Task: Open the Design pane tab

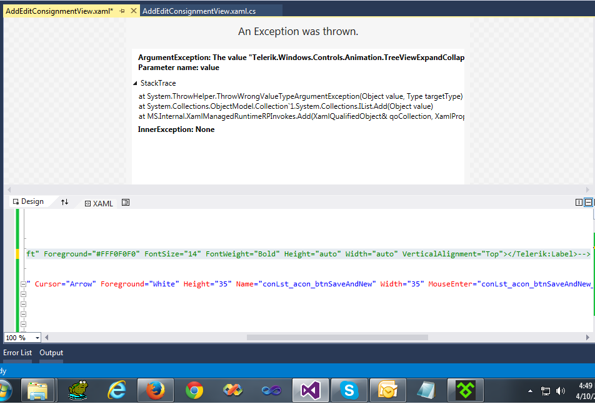Action: click(x=29, y=201)
